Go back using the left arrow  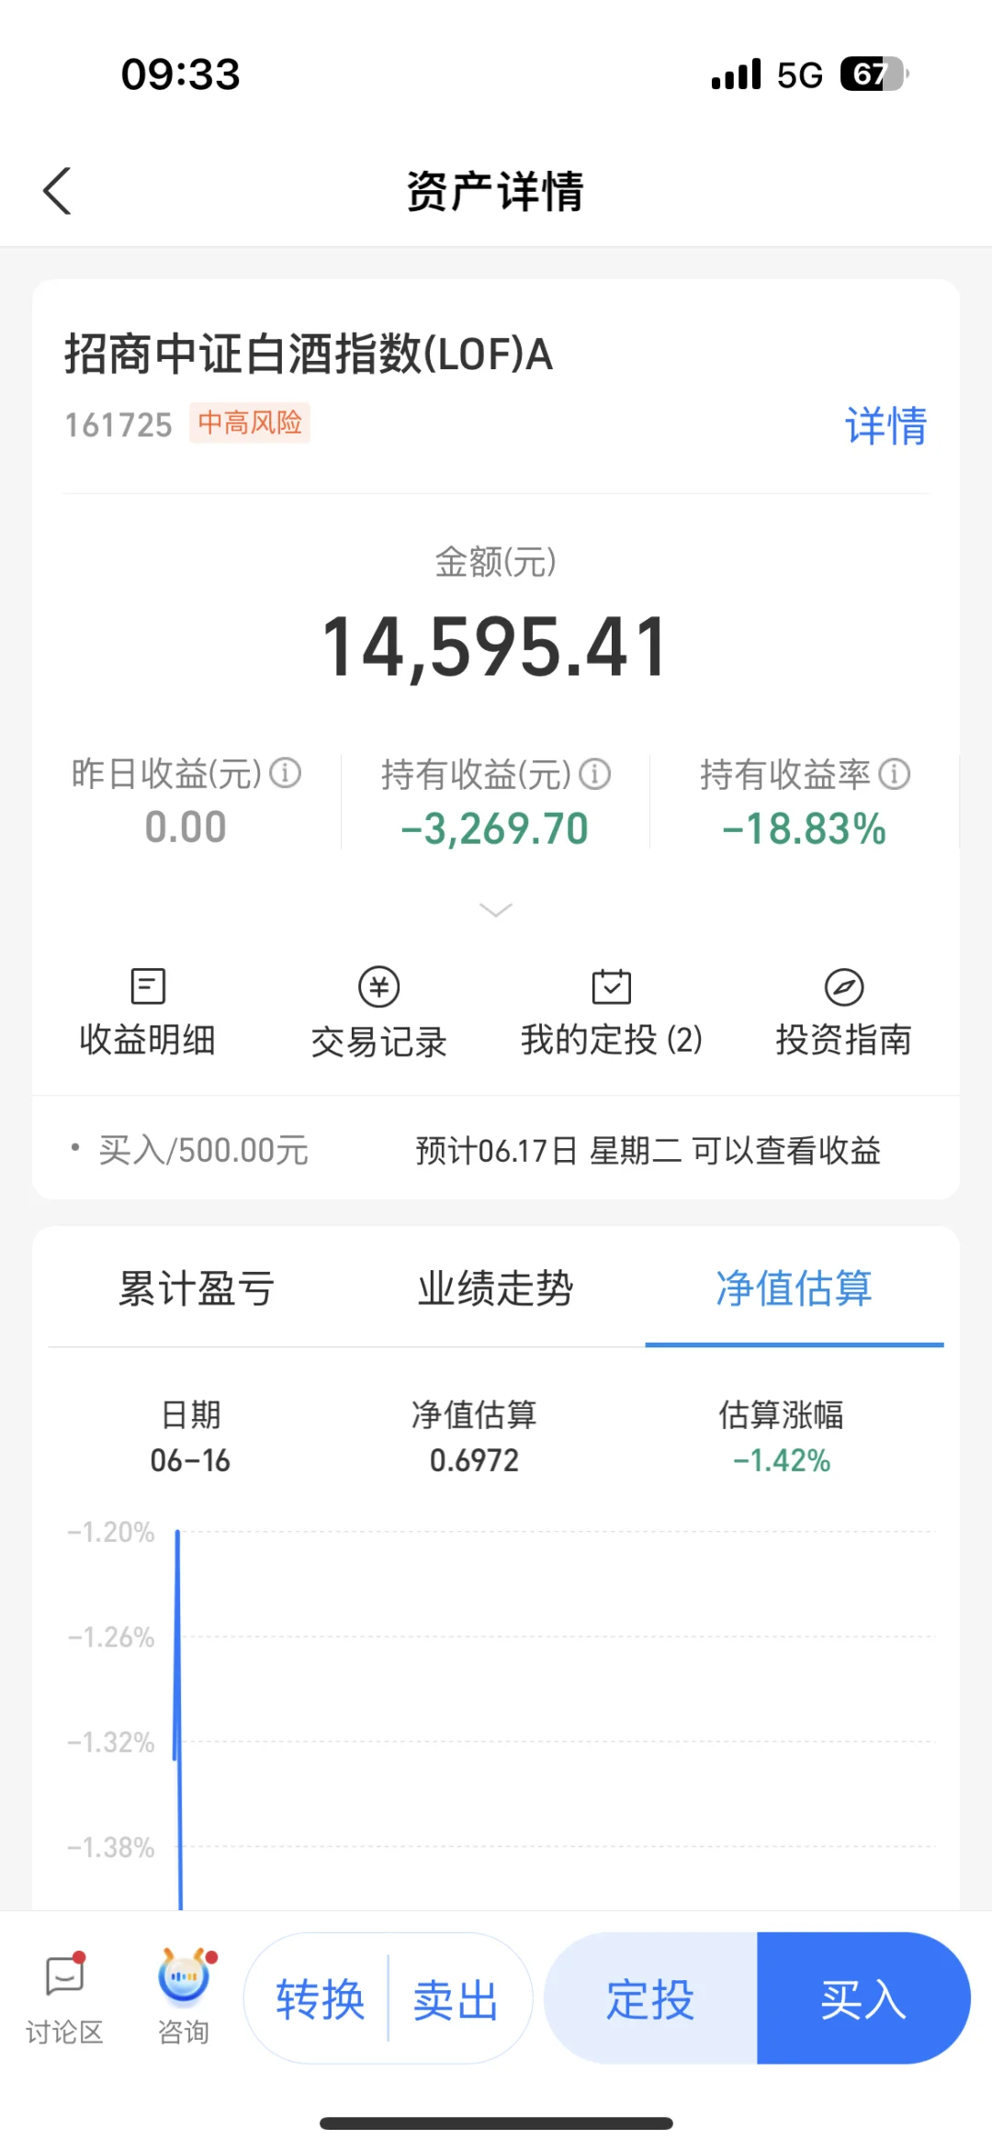click(x=57, y=191)
